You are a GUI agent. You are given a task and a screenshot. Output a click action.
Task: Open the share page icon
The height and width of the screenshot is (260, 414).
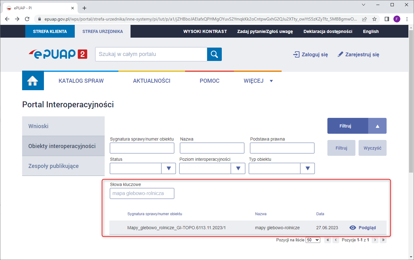point(364,19)
